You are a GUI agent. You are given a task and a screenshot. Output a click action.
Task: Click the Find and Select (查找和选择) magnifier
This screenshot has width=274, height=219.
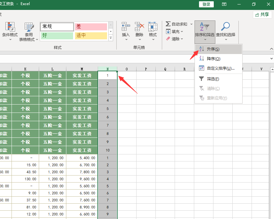click(x=226, y=27)
